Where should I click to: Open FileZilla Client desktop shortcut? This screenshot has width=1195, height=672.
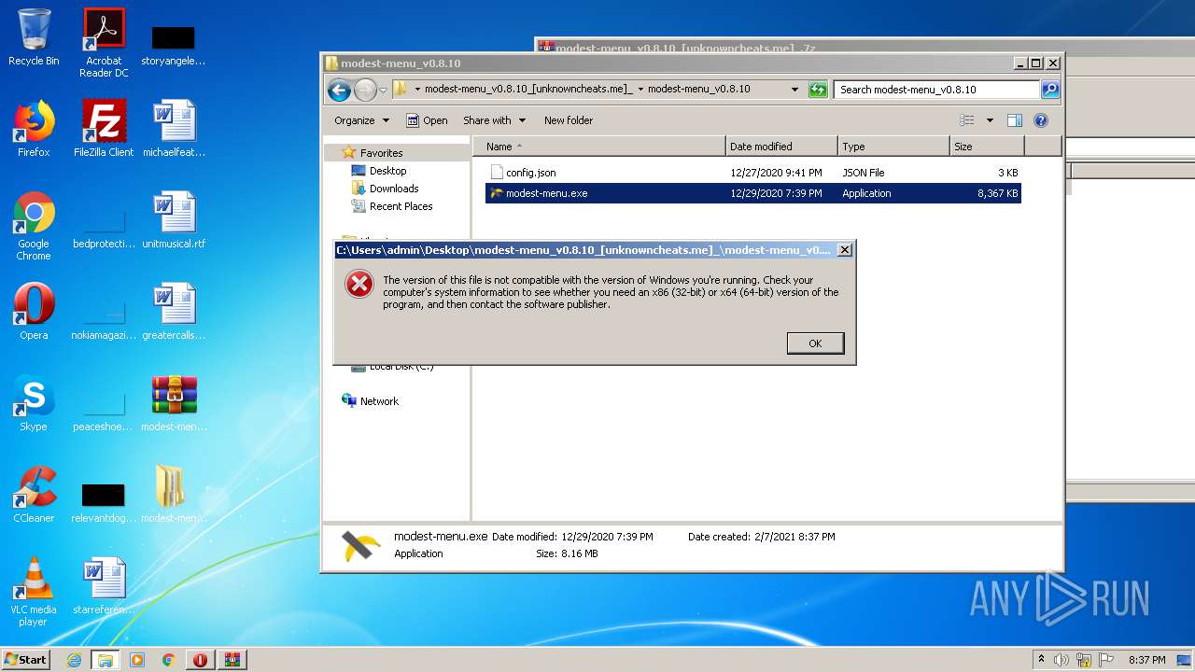pos(104,129)
